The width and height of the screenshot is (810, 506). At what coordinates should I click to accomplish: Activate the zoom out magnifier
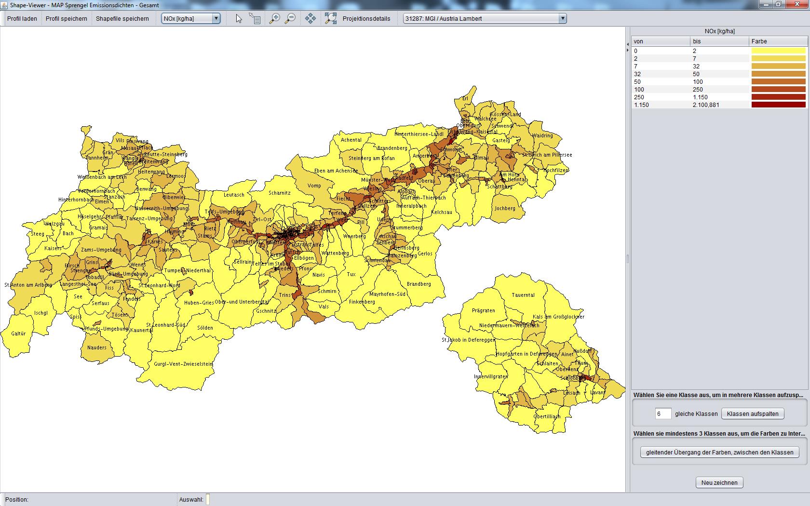point(290,19)
